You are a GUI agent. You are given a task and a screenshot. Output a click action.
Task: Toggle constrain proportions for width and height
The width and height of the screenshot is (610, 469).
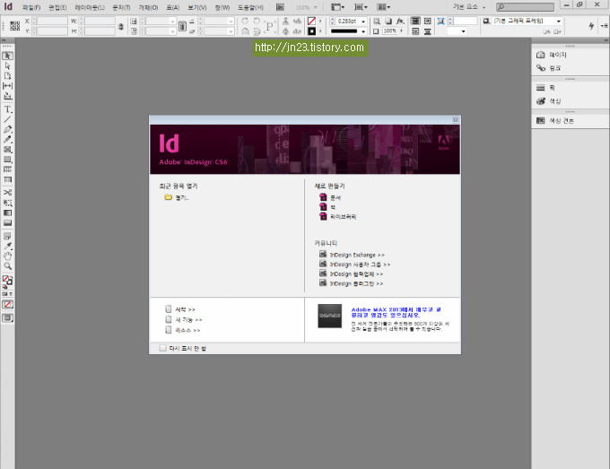tap(121, 26)
